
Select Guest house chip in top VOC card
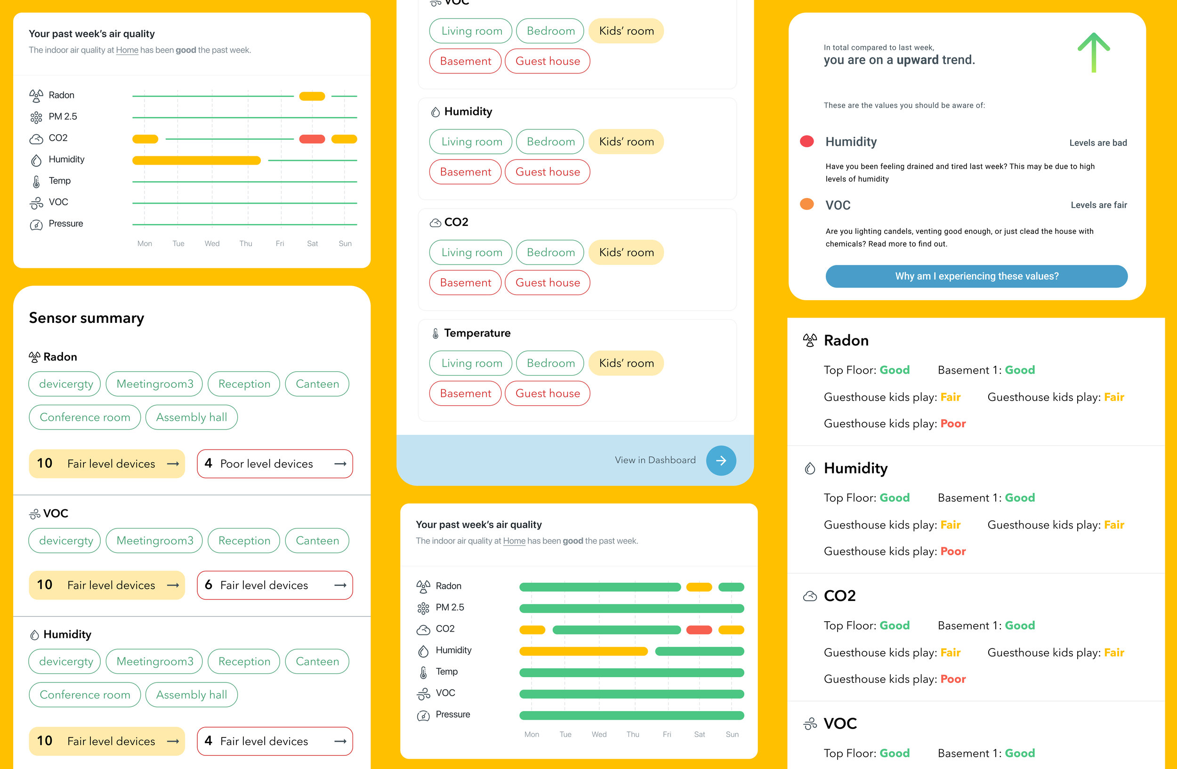click(548, 61)
